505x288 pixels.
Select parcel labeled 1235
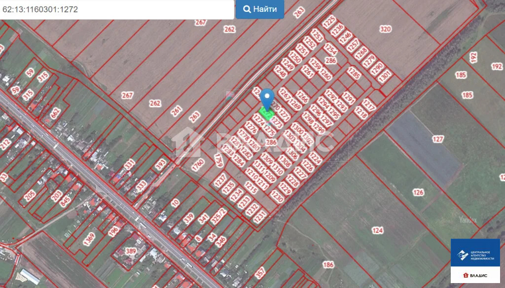tap(228, 187)
